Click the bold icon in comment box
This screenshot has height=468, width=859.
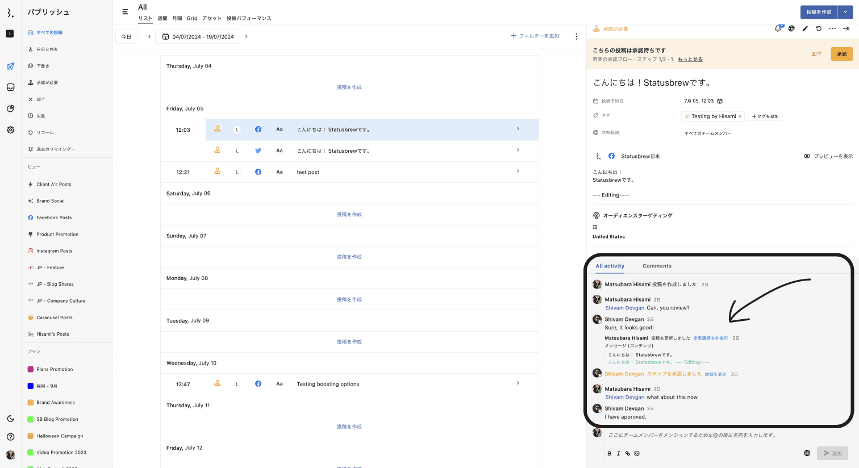(x=610, y=453)
